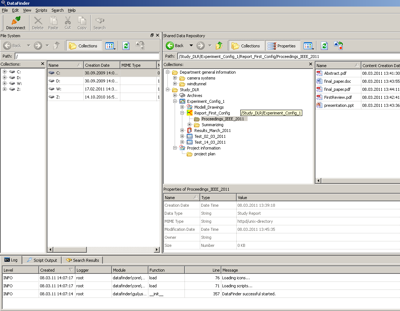Click the Shared Data Repository Path field
Viewport: 400px width, 311px height.
(x=288, y=57)
